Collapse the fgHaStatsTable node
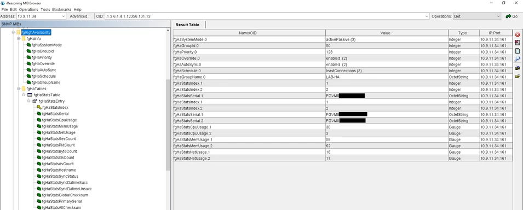523x210 pixels. click(24, 95)
